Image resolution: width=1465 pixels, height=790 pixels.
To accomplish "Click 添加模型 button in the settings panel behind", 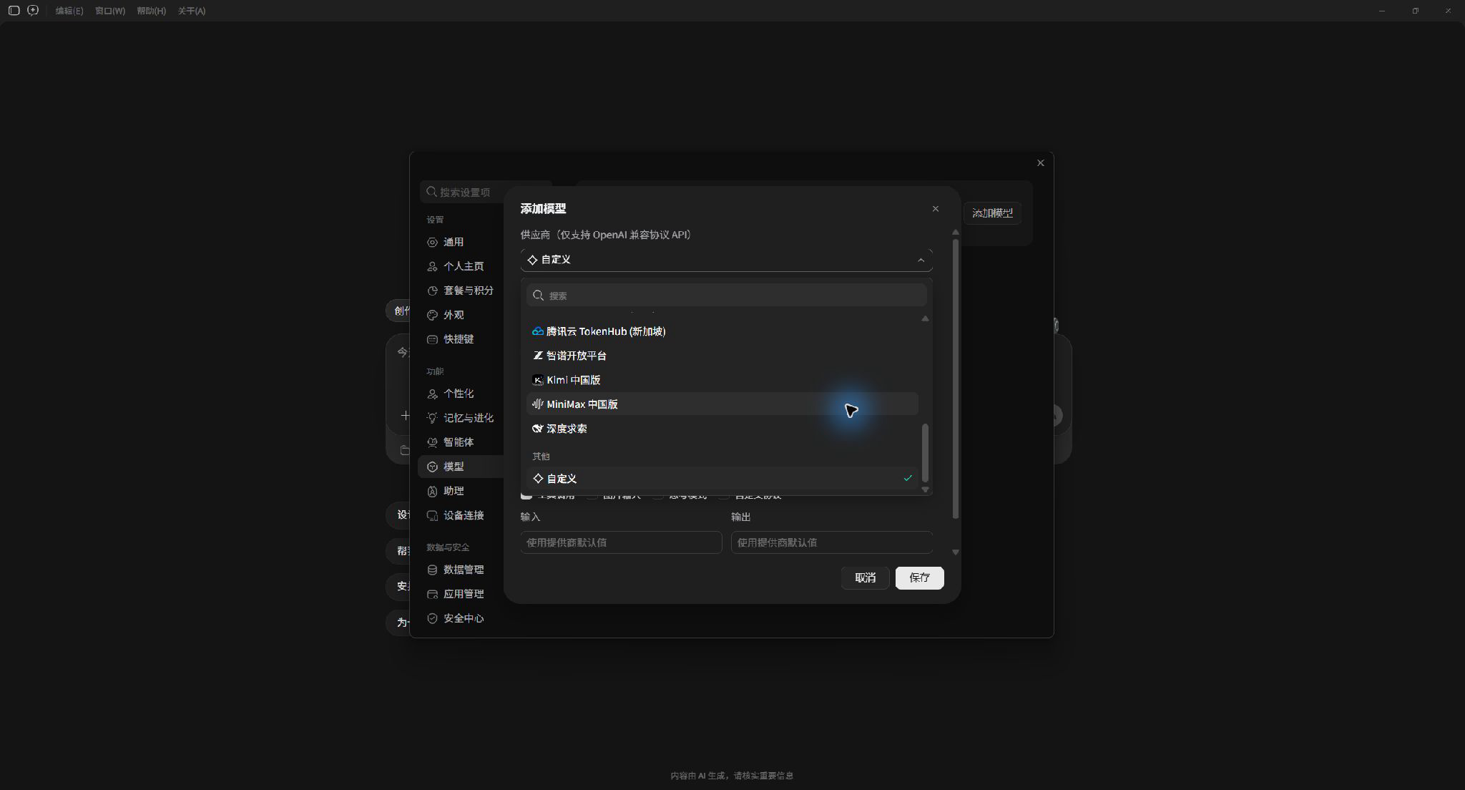I will coord(992,213).
